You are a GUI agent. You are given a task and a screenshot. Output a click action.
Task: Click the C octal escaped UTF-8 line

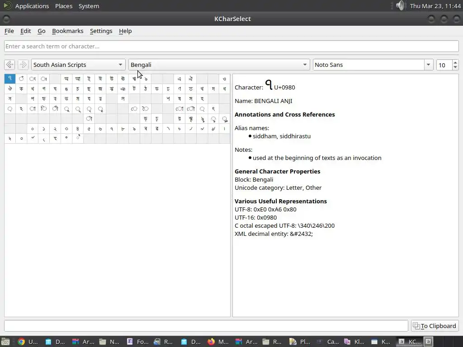tap(285, 226)
